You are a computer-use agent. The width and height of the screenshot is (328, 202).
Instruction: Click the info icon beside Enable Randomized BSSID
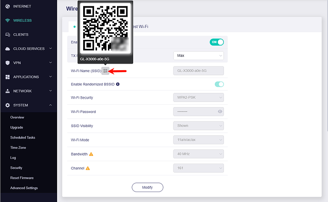coord(118,84)
